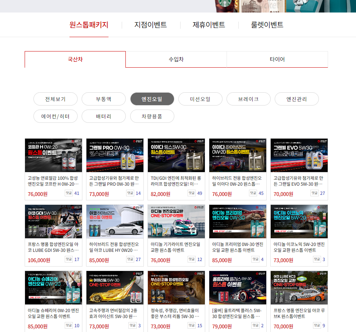The image size is (356, 332).
Task: Open 야코 하이브리드 원스톱 thumbnail
Action: tap(115, 221)
